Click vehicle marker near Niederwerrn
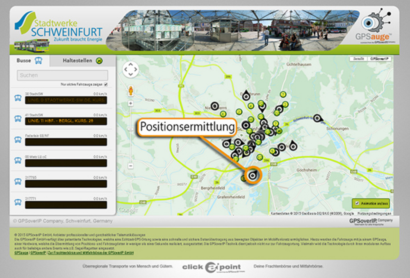410x278 pixels. tap(215, 106)
